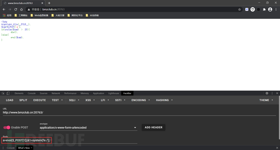
Task: Click the ADD HEADER button
Action: 153,127
